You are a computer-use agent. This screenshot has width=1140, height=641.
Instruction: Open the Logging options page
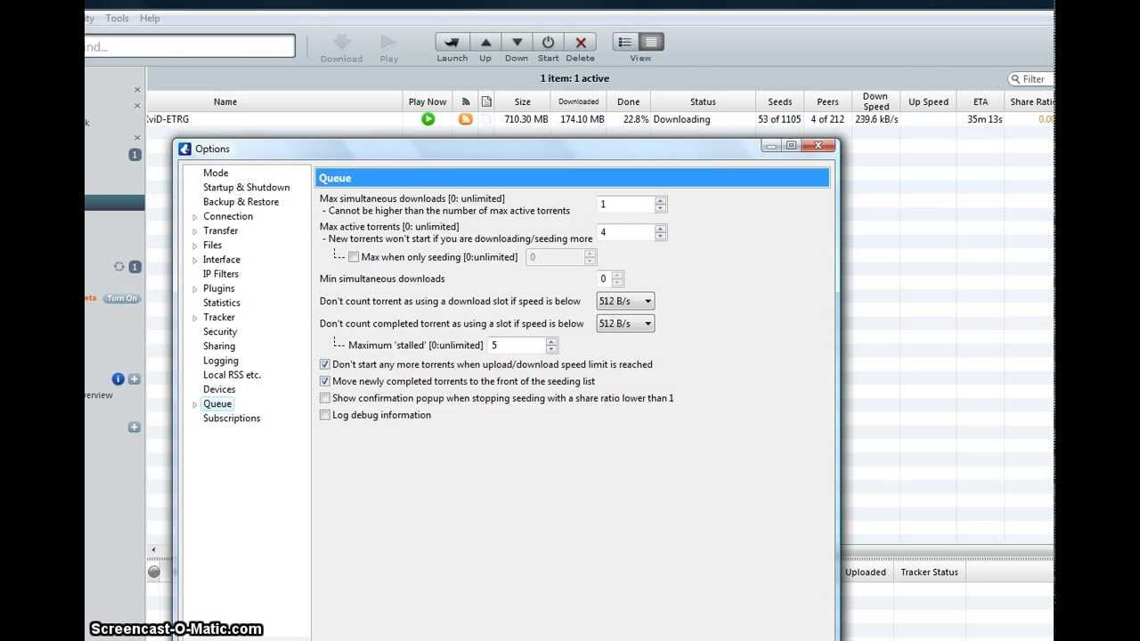221,361
